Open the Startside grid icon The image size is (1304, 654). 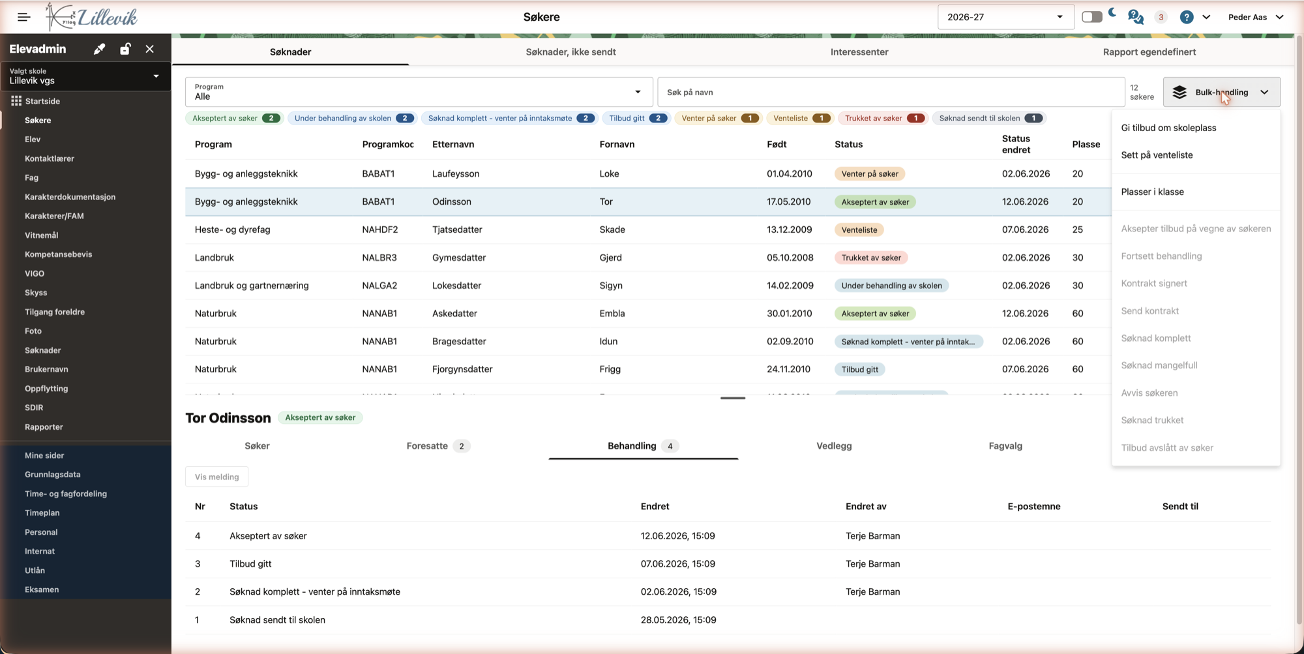[16, 101]
